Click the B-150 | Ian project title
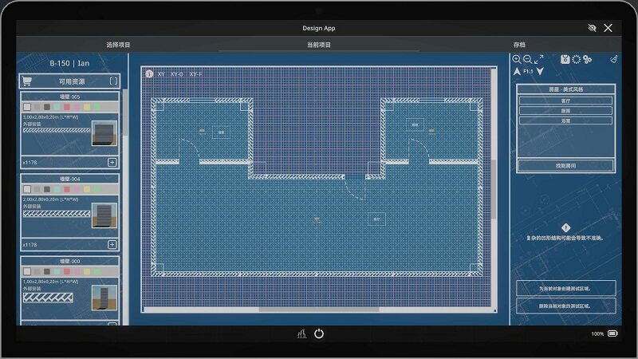638x359 pixels. pos(69,64)
